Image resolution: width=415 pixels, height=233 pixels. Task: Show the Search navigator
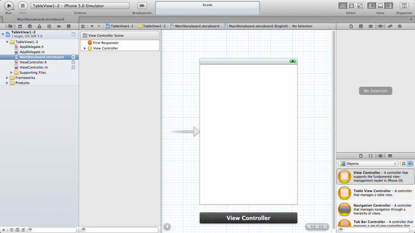pyautogui.click(x=30, y=26)
